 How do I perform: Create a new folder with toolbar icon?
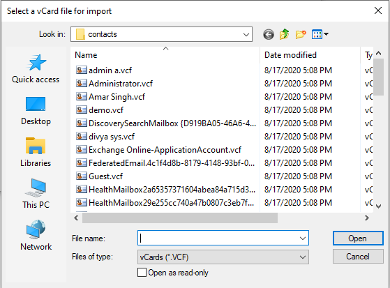point(301,34)
